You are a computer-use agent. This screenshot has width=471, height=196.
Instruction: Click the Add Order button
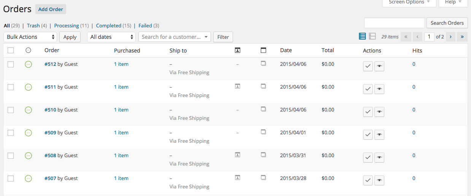(x=51, y=9)
